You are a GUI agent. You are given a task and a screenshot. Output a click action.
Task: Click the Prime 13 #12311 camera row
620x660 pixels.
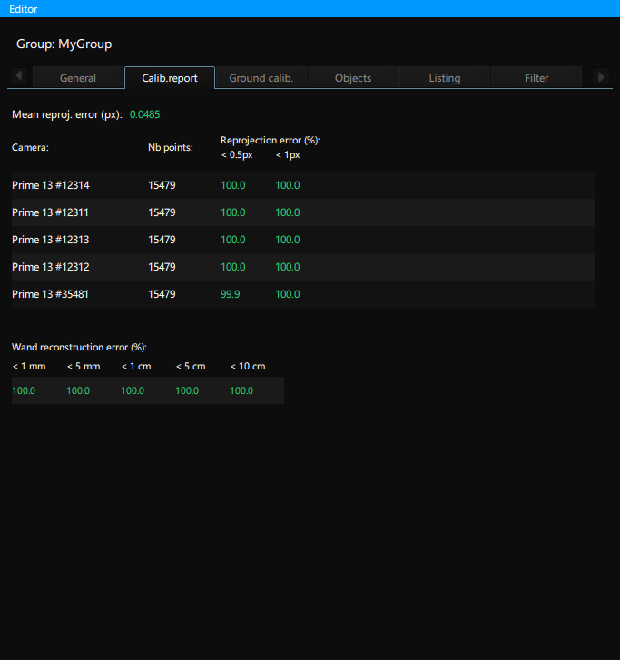pyautogui.click(x=51, y=212)
